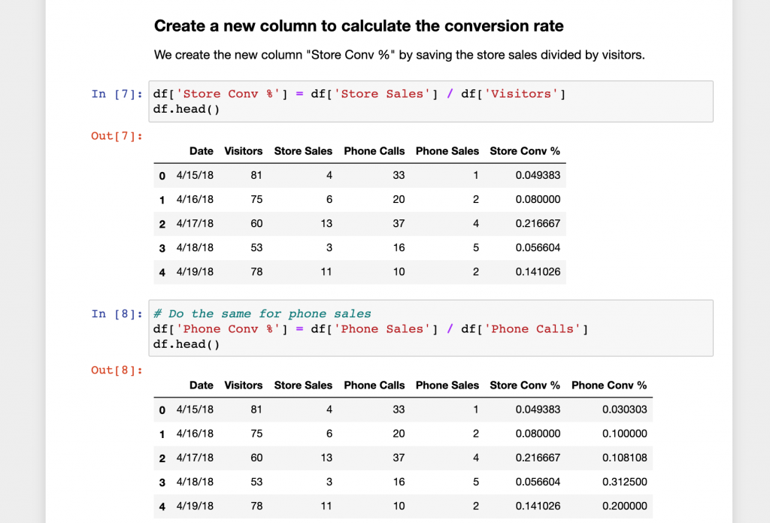The width and height of the screenshot is (770, 523).
Task: Click the "Phone Sales" header in the Out[8] table
Action: [447, 385]
